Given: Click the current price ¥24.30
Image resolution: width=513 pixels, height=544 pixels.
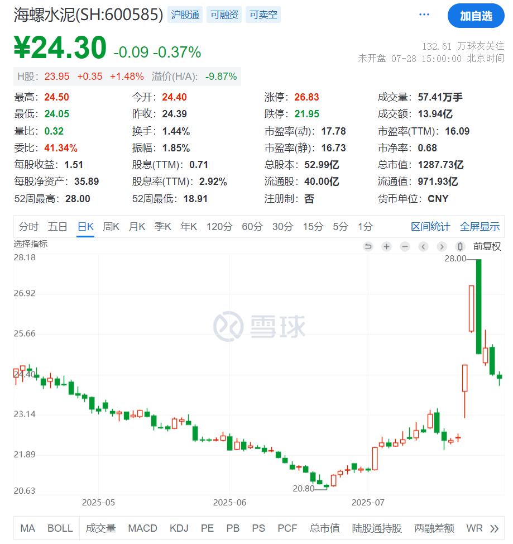Looking at the screenshot, I should (60, 47).
